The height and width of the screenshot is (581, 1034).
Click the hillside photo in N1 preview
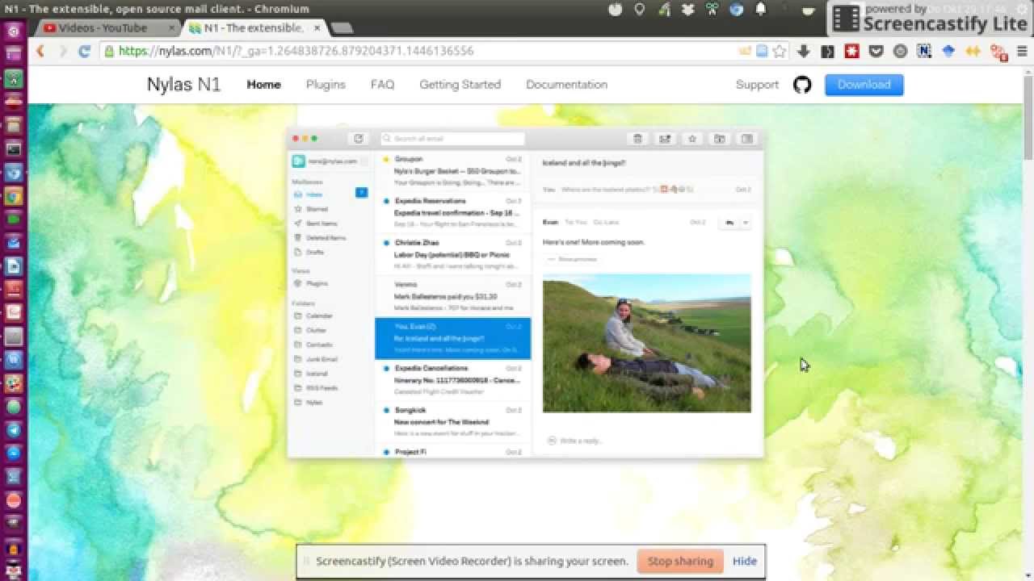[x=646, y=343]
